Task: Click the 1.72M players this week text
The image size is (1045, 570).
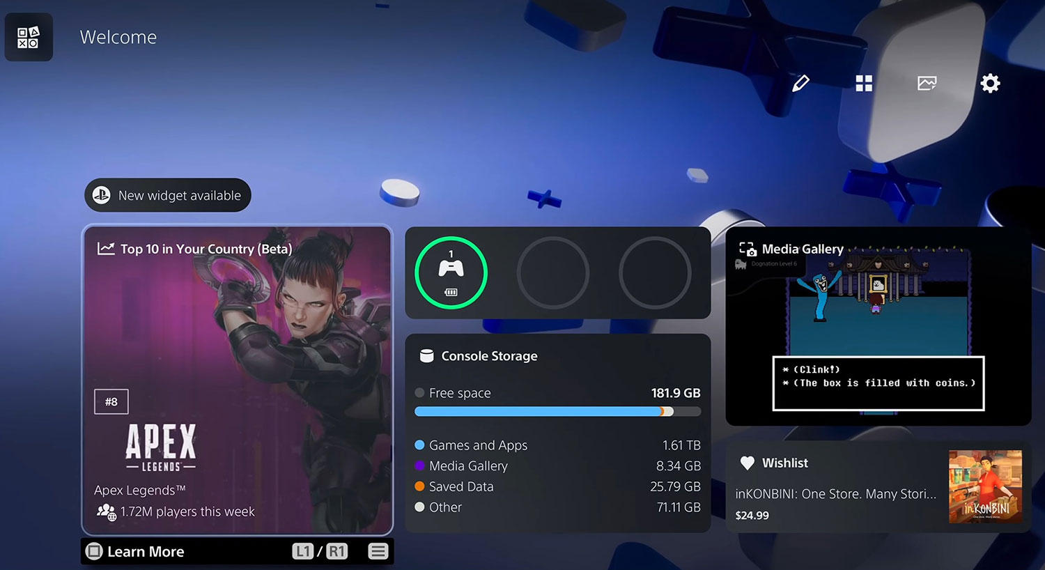Action: 187,511
